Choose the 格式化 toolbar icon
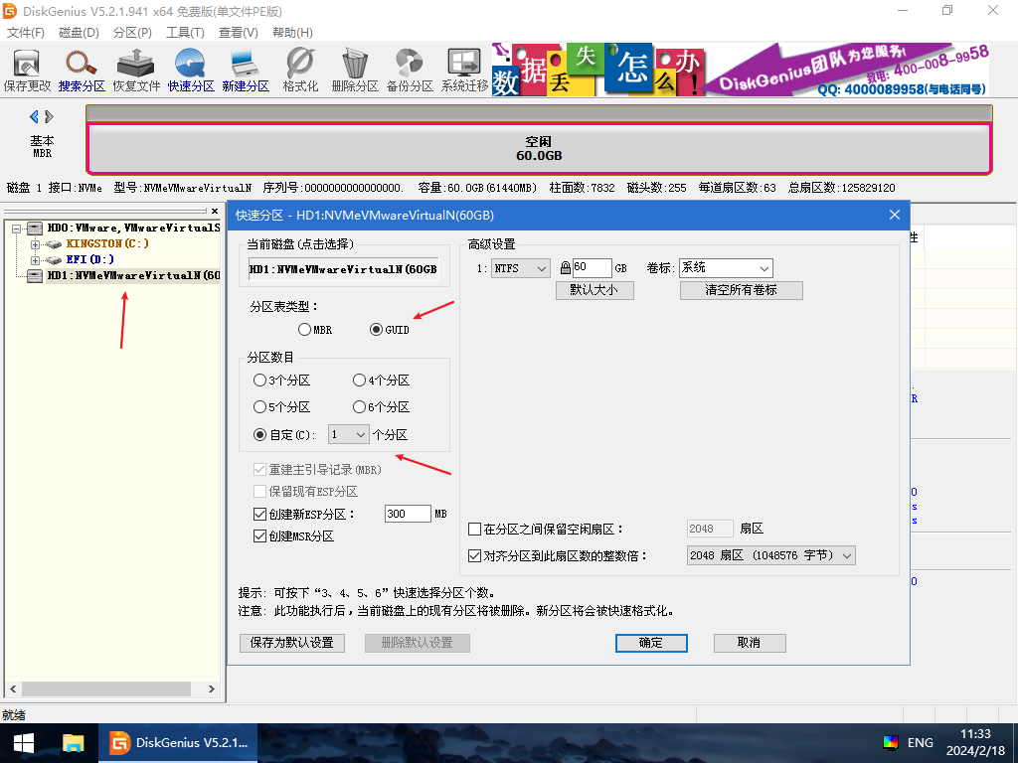 pos(300,71)
